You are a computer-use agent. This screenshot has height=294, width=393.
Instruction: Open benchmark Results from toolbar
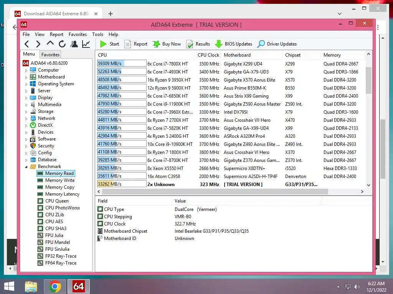[198, 44]
